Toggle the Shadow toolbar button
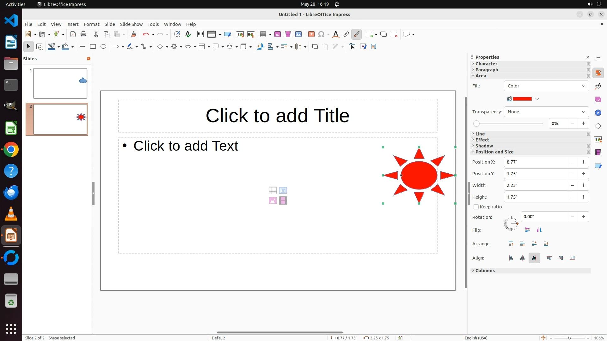 (315, 46)
